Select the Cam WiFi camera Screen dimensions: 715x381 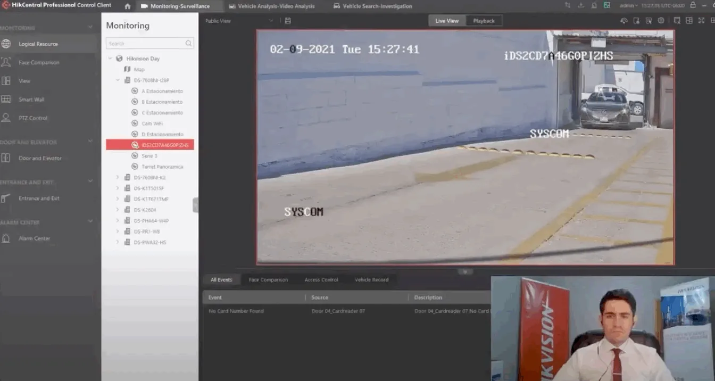(x=152, y=123)
